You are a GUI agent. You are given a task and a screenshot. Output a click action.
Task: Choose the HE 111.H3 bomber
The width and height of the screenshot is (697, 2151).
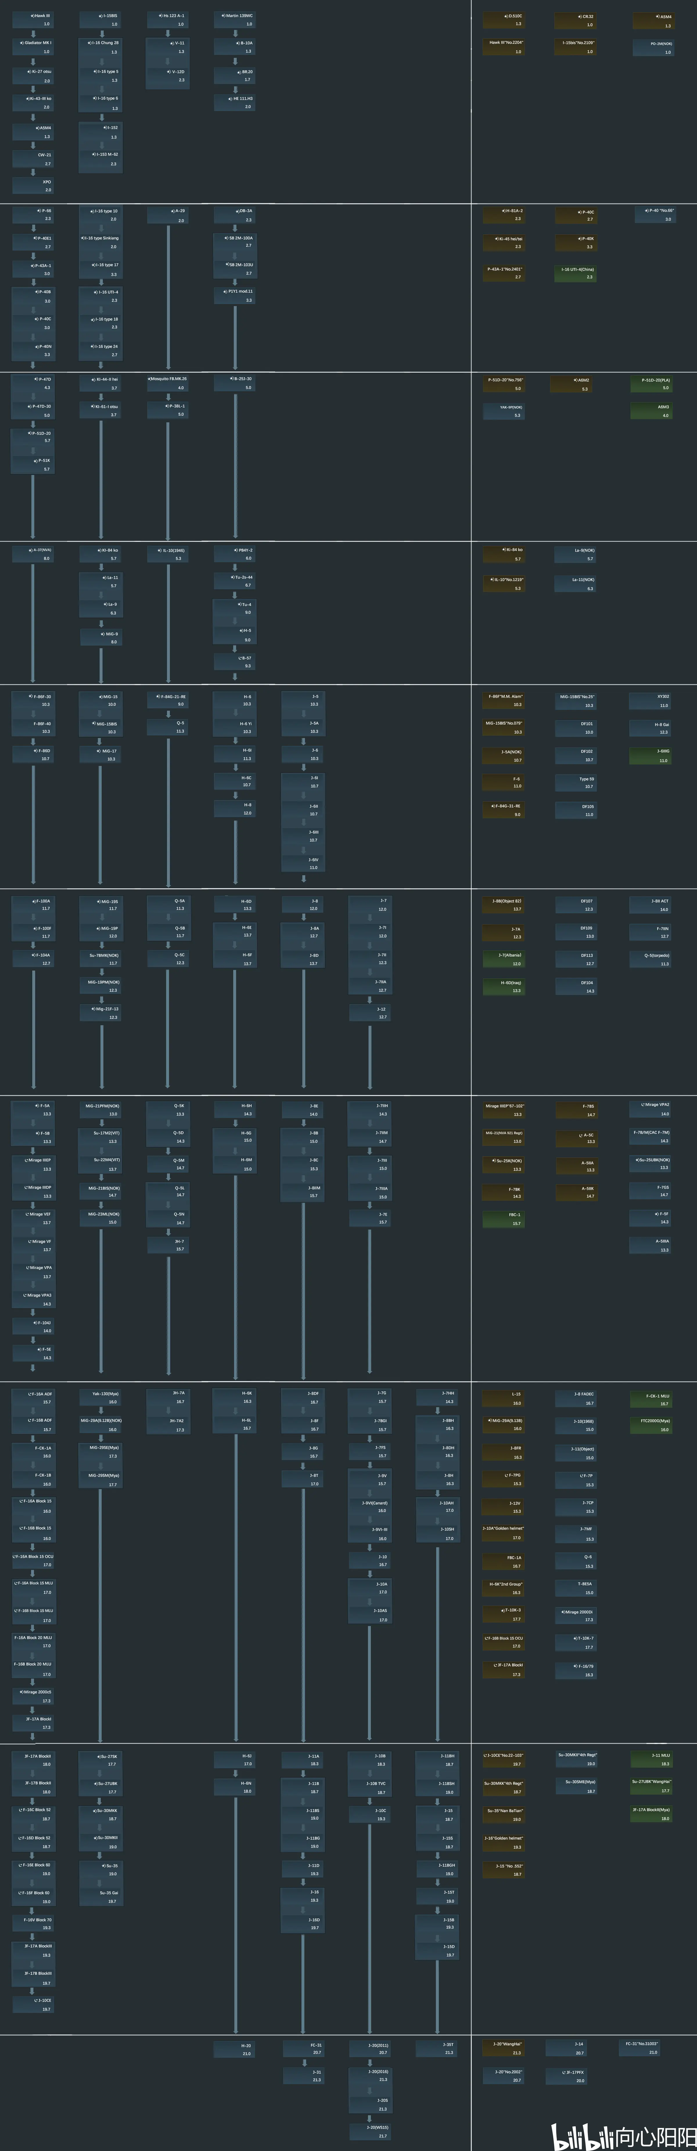pos(235,103)
